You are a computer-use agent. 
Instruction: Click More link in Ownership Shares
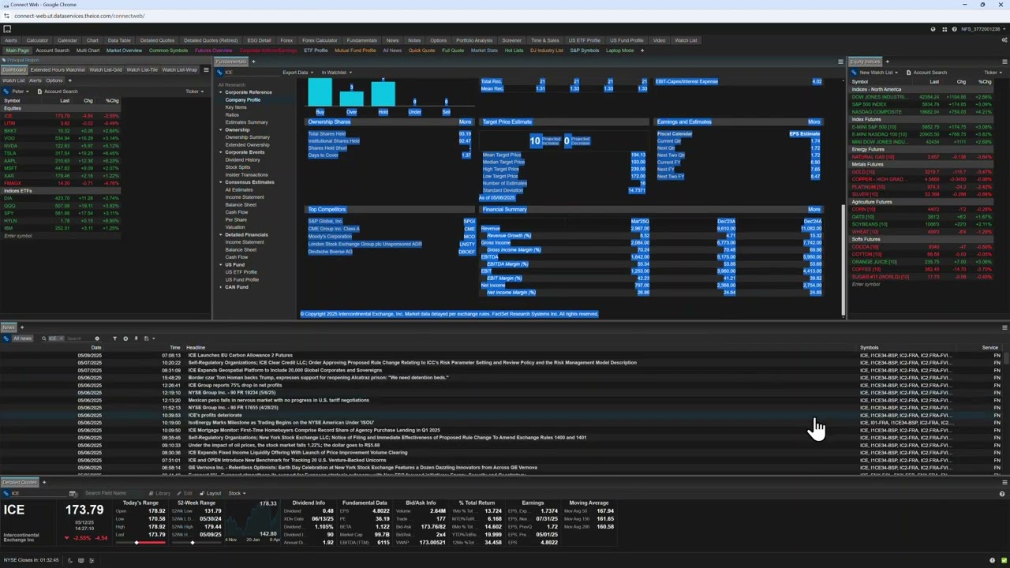(x=465, y=122)
